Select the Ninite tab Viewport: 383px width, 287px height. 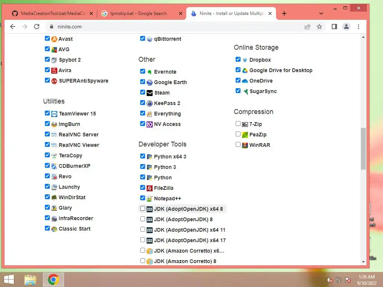click(x=231, y=13)
